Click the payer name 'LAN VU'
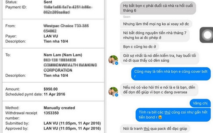Screen dimensions: 213x133 (x=51, y=36)
